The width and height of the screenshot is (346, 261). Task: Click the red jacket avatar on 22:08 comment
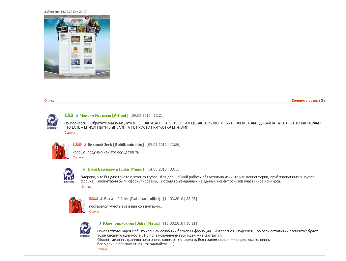point(77,205)
